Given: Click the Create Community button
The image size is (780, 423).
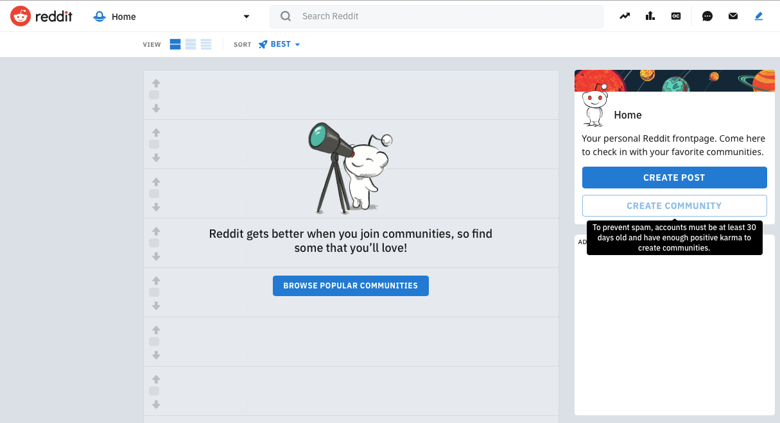Looking at the screenshot, I should 675,206.
